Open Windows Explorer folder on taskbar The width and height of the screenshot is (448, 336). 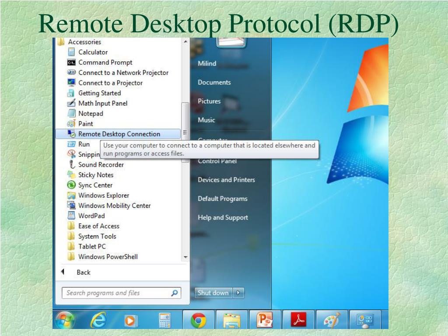(x=232, y=321)
